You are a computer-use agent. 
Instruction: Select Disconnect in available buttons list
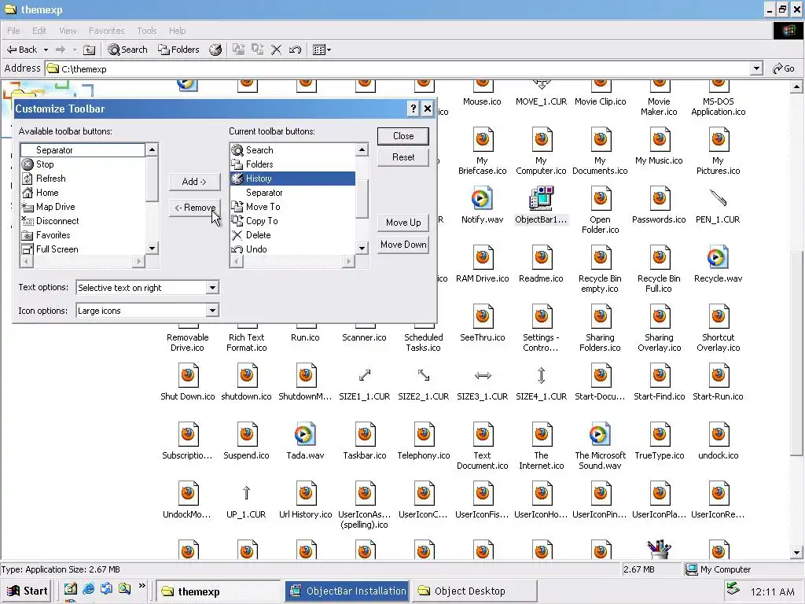[83, 221]
